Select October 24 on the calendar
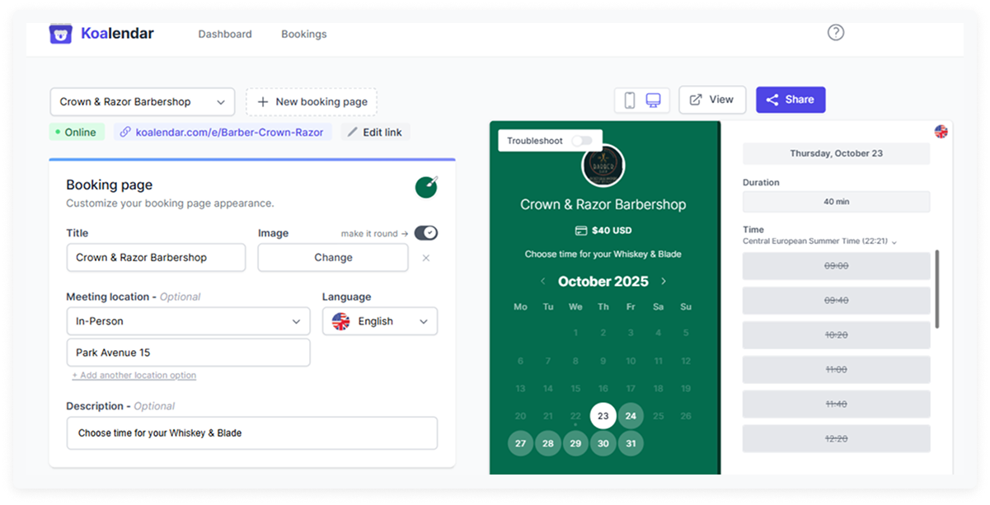The width and height of the screenshot is (990, 505). coord(631,416)
